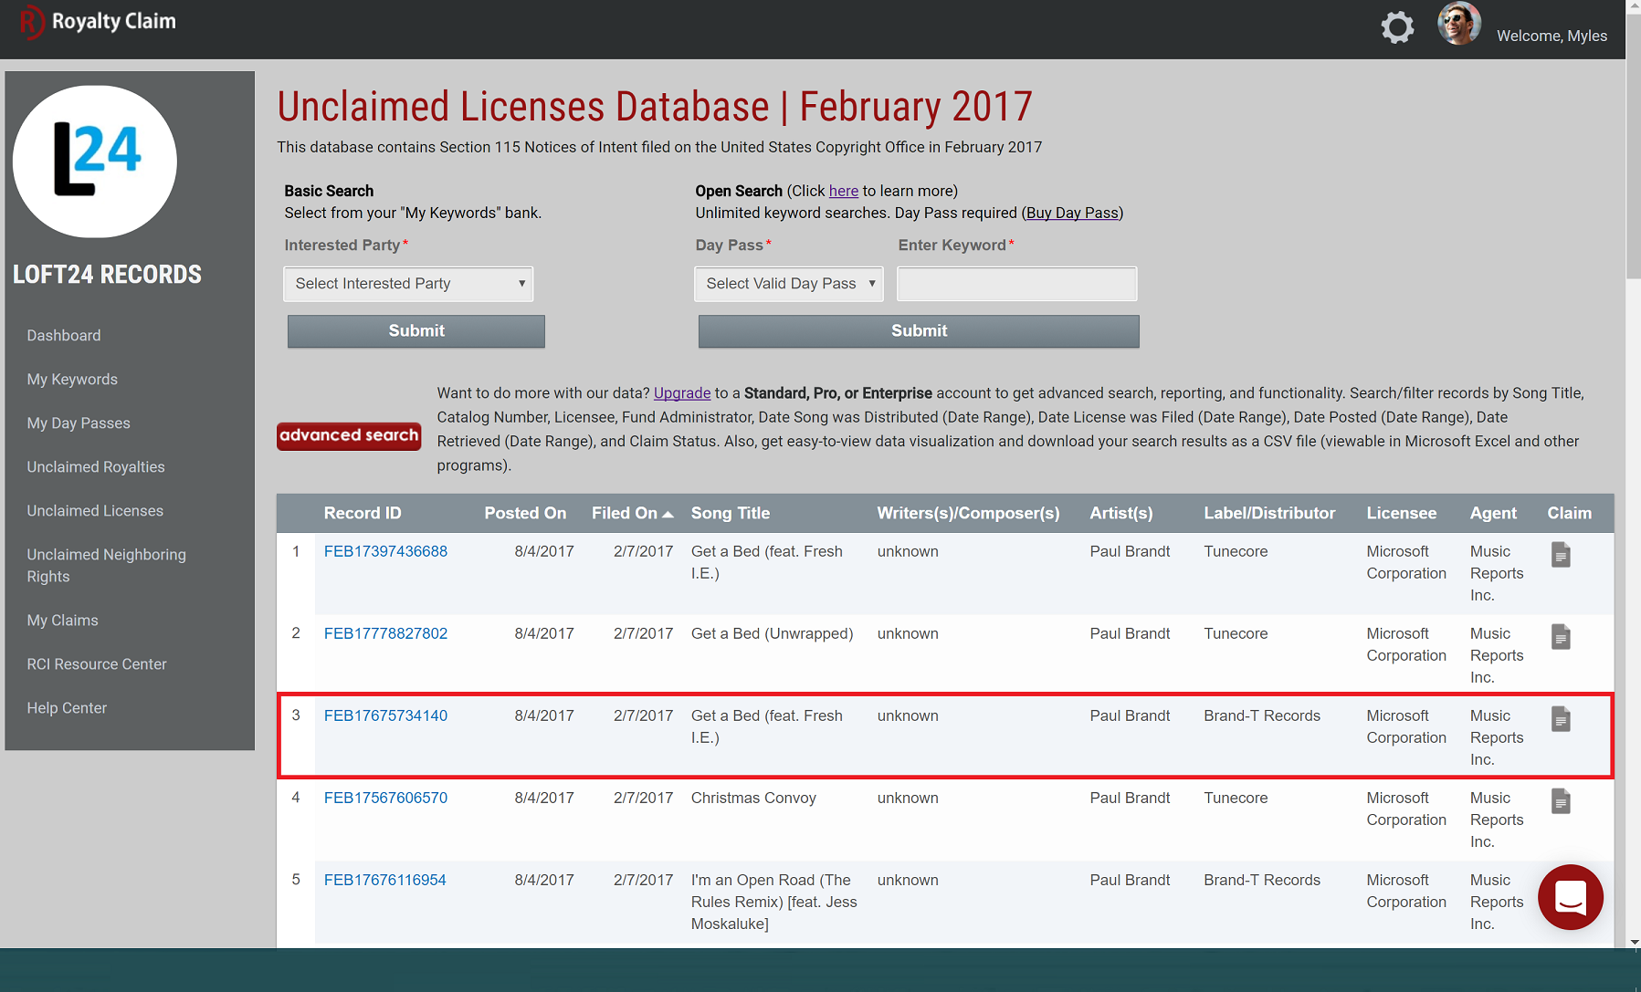Select the 'Get a Bed (Unwrapped)' cell
This screenshot has width=1641, height=992.
[772, 633]
